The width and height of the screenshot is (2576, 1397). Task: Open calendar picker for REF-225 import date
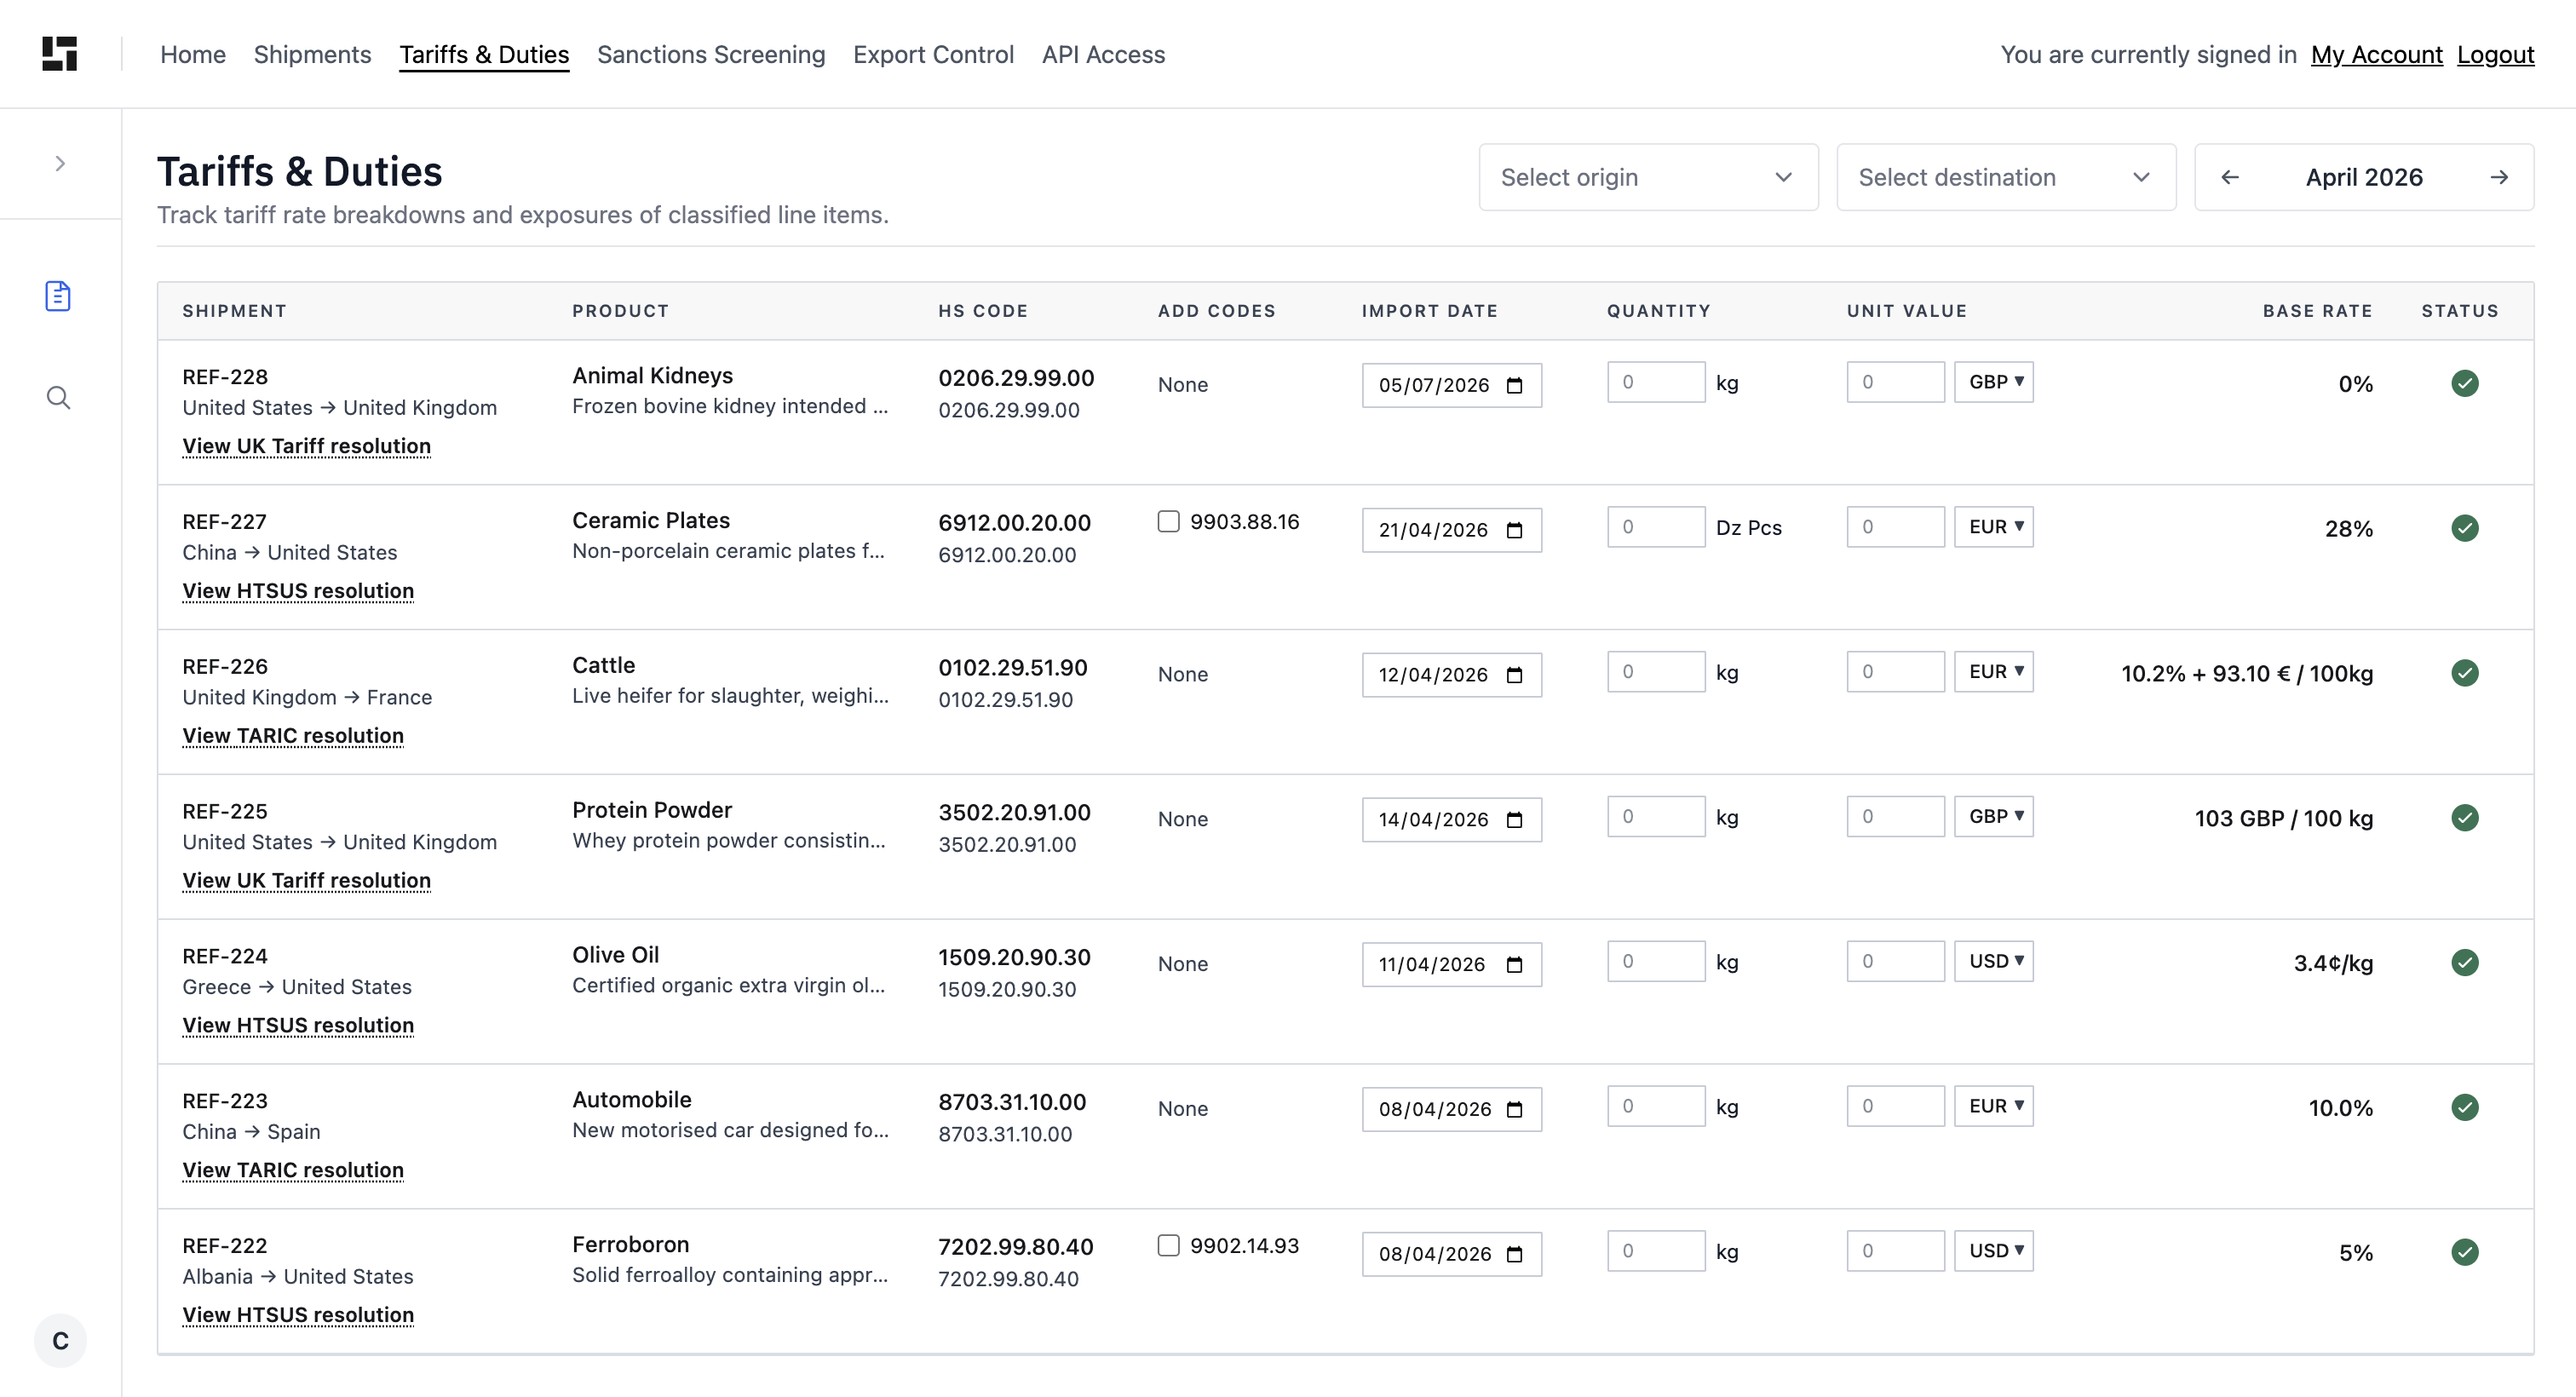(1515, 820)
